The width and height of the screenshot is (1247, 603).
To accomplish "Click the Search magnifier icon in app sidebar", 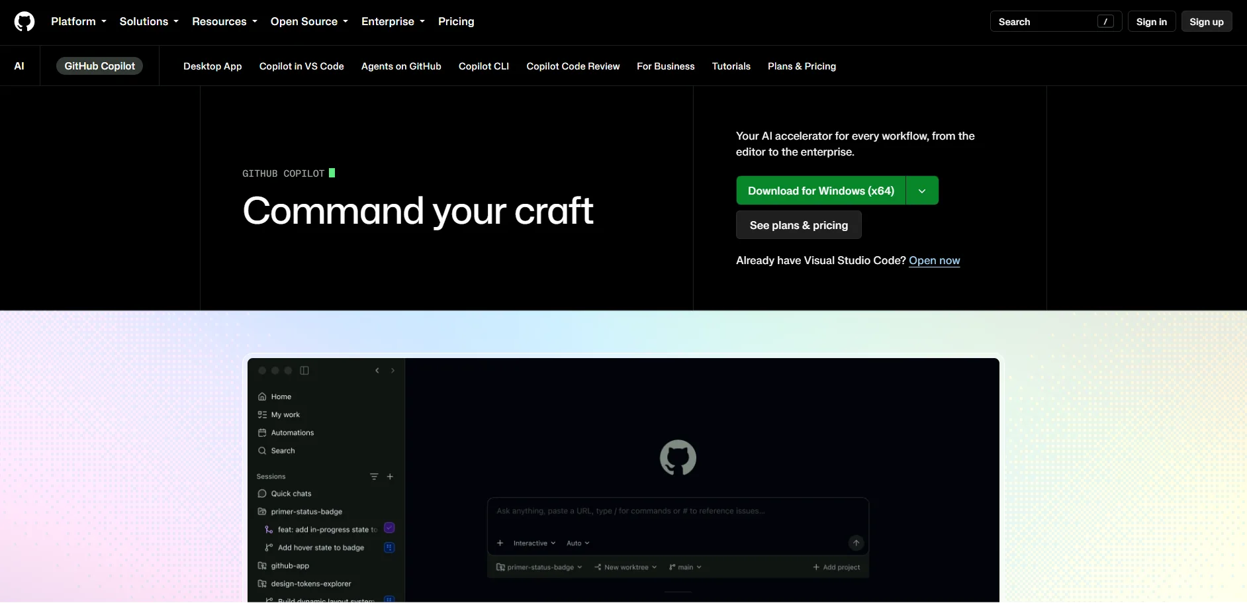I will (262, 451).
